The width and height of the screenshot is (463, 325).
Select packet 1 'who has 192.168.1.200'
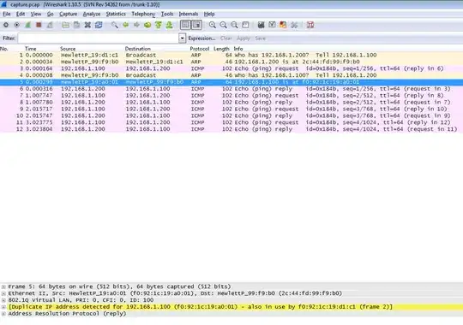pos(231,55)
